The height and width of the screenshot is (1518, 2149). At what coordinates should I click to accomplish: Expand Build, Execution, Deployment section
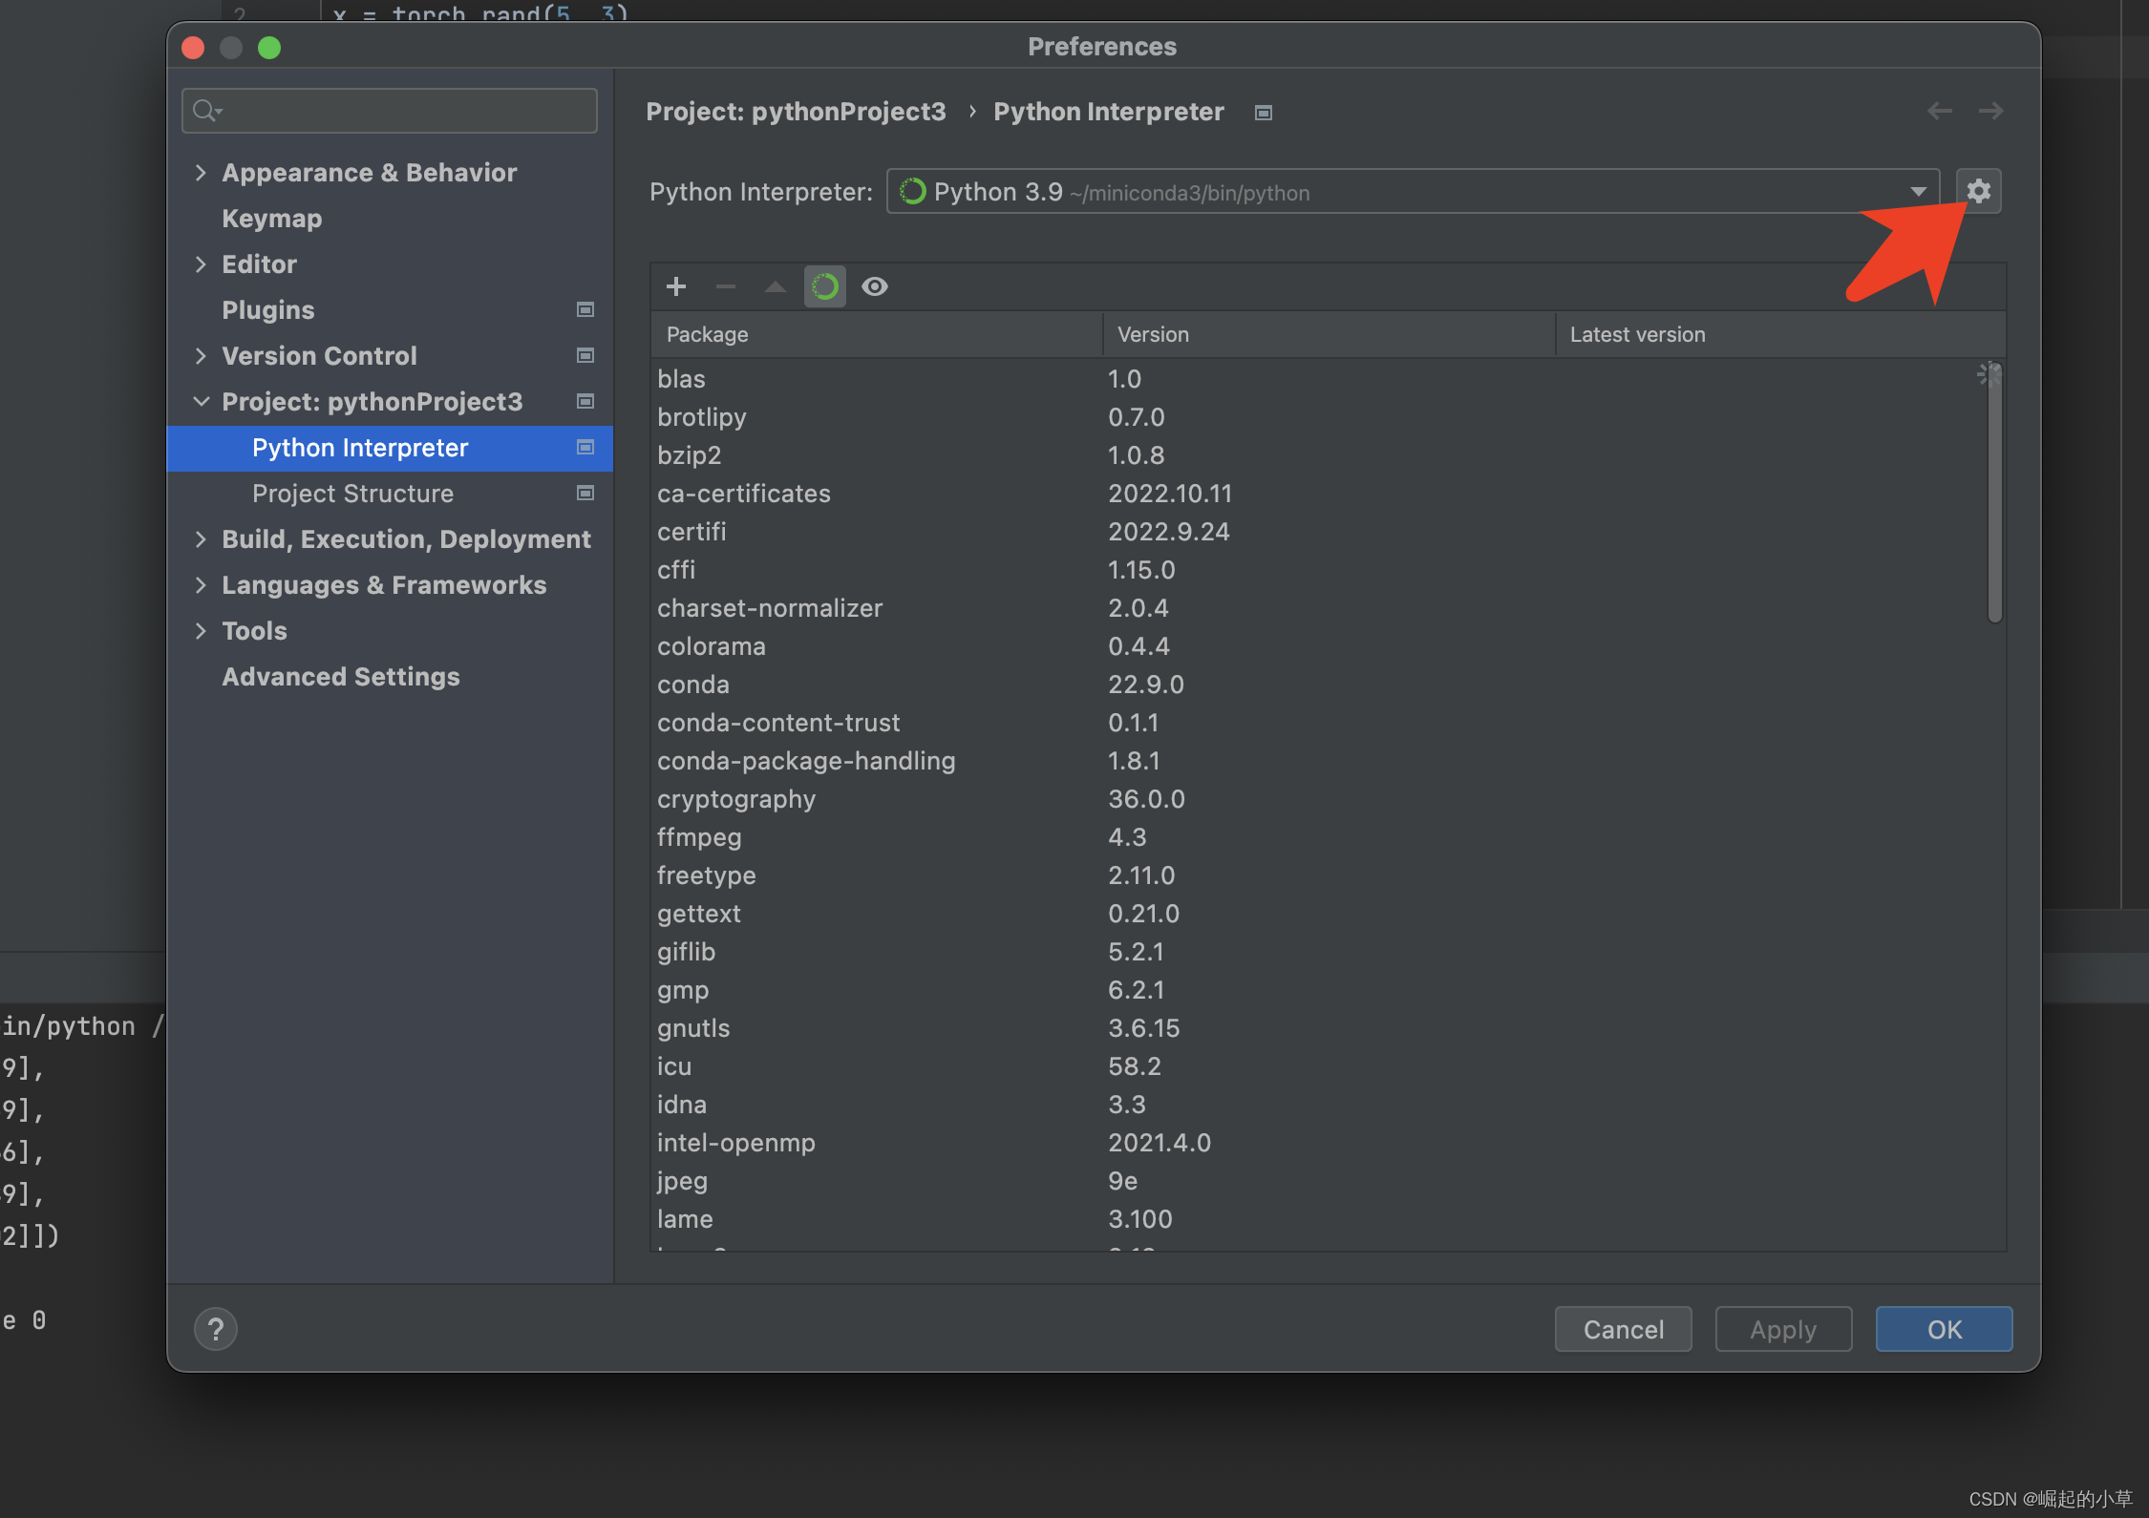click(201, 539)
